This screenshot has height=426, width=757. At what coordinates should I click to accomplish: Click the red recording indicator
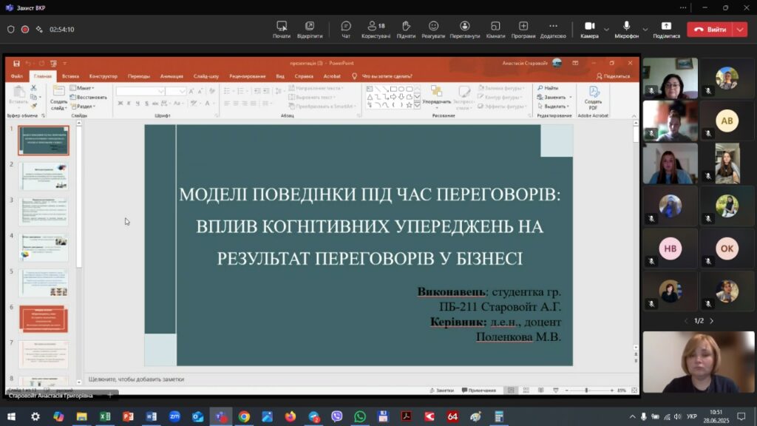pos(25,30)
